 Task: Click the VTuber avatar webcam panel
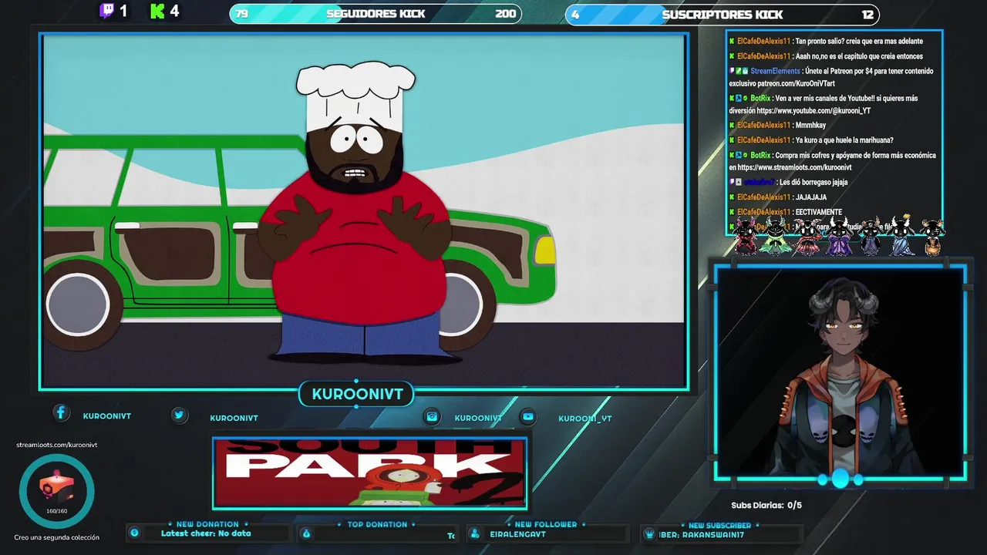pyautogui.click(x=840, y=373)
